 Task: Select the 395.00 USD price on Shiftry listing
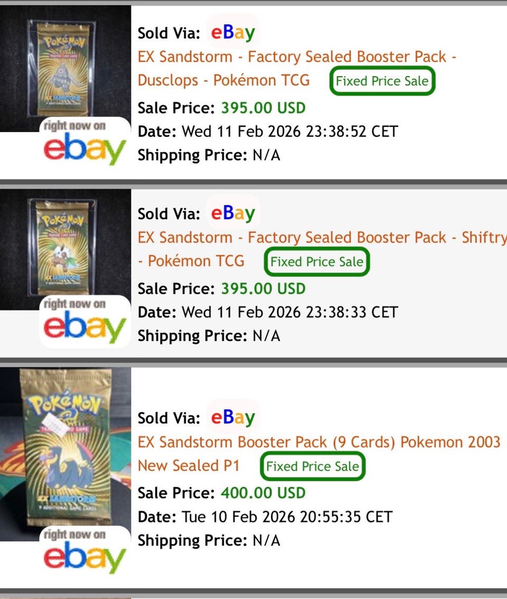pos(263,288)
